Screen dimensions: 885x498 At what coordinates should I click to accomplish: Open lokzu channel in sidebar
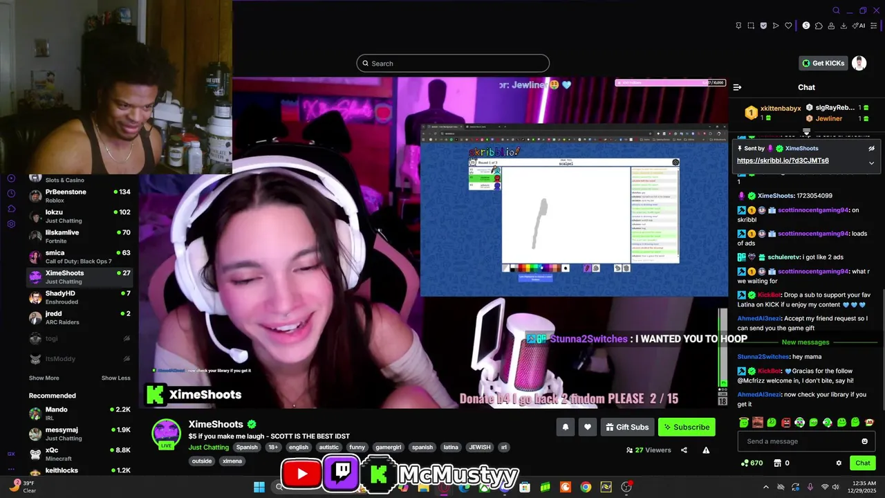[80, 216]
